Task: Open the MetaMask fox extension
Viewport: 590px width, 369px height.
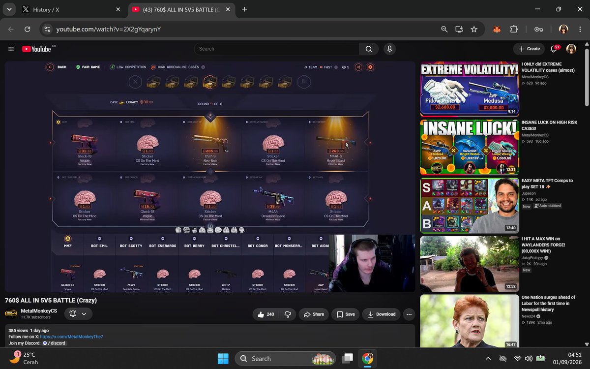Action: tap(498, 29)
